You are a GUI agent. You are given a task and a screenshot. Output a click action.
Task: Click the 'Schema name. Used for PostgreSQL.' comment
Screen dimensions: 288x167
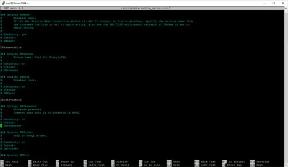click(x=40, y=57)
